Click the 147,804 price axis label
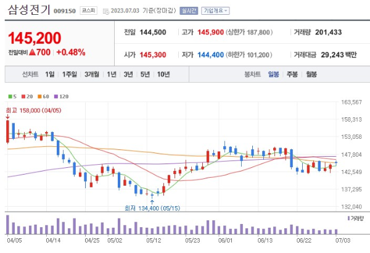The width and height of the screenshot is (370, 253). [x=351, y=154]
